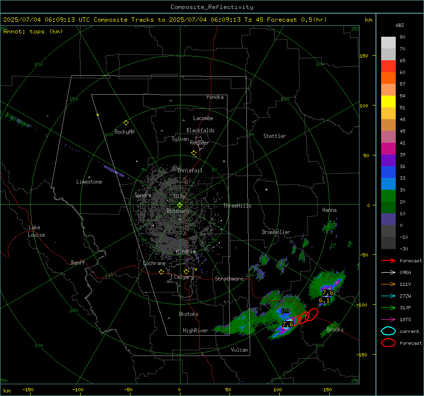
Task: Click the red forecast ellipses near storm
Action: 306,316
